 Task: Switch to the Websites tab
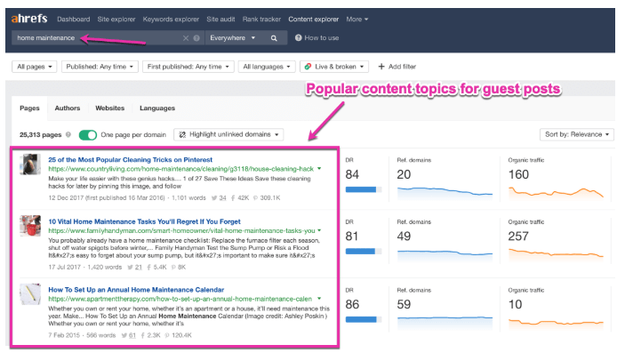pyautogui.click(x=109, y=108)
